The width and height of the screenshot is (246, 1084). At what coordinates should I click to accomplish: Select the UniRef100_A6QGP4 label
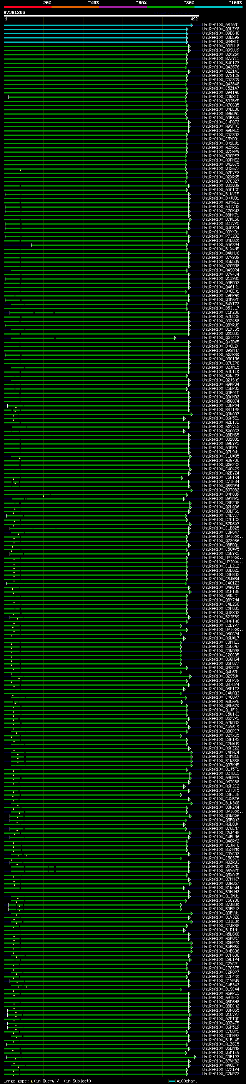221,634
